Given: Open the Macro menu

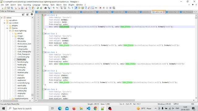Looking at the screenshot, I should coord(59,5).
